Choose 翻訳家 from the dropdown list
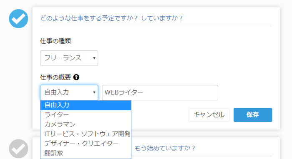292x159 pixels. 86,153
